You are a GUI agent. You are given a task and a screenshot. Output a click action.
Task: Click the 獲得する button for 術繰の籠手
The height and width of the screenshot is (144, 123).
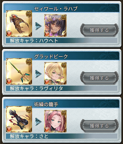pos(99,126)
